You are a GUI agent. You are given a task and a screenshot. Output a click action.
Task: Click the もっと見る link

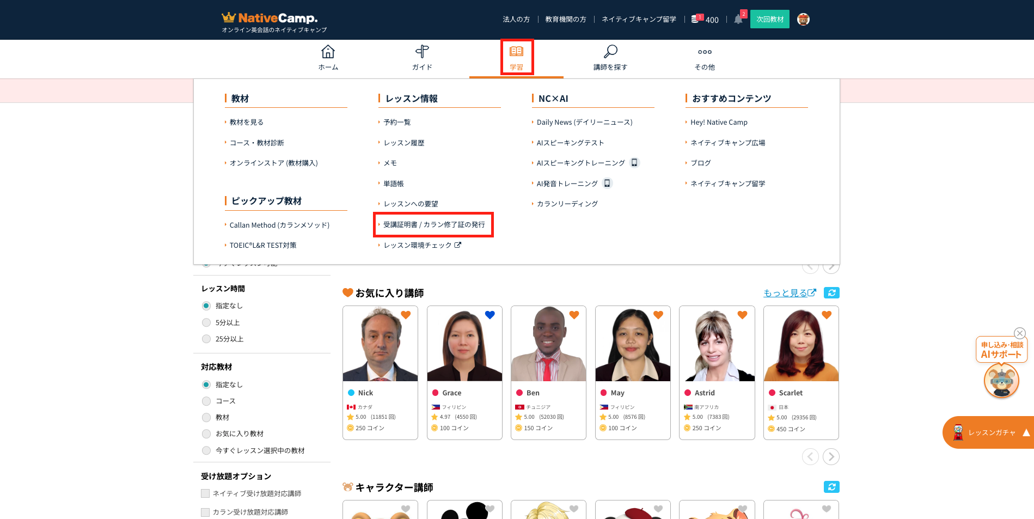(789, 293)
